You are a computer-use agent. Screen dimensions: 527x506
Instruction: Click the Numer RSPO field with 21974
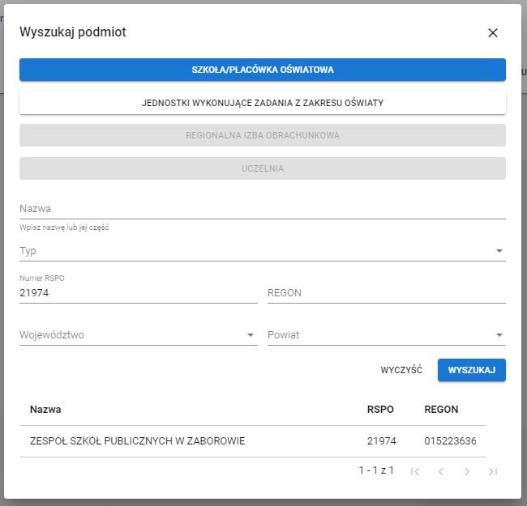(x=138, y=293)
